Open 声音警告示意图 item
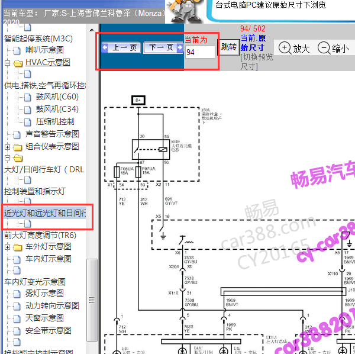This screenshot has width=355, height=354. coord(52,134)
